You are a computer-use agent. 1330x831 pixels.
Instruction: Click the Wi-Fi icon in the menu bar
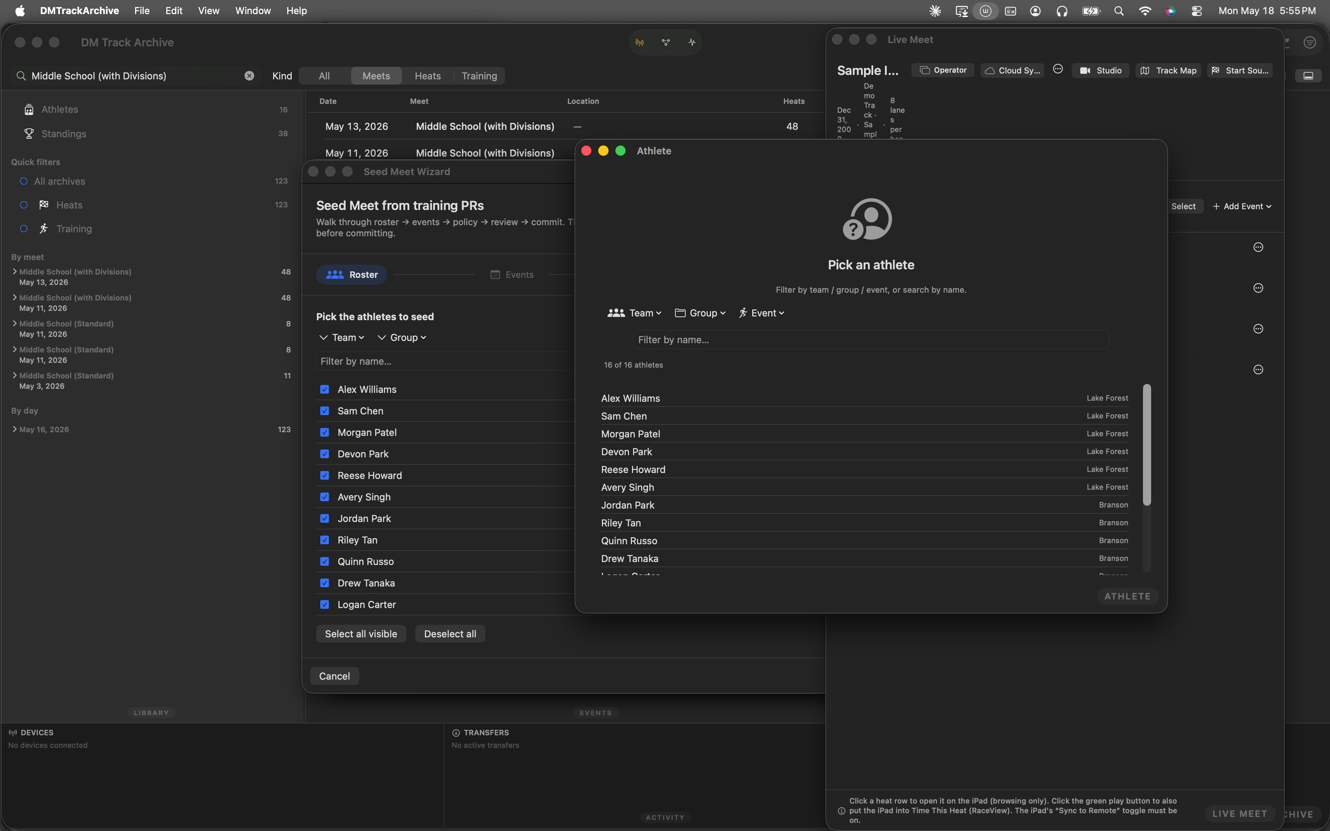click(x=1145, y=11)
